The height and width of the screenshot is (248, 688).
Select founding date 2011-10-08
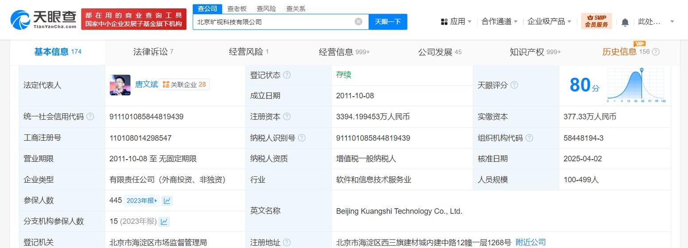click(355, 95)
